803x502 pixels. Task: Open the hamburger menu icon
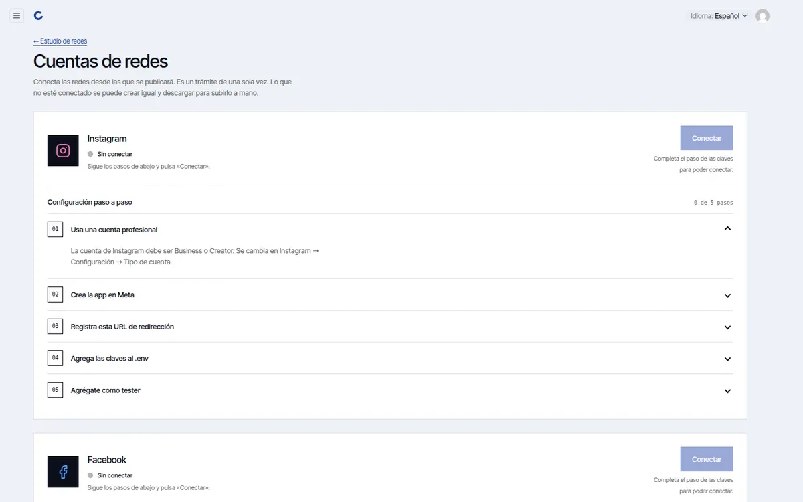click(x=17, y=15)
